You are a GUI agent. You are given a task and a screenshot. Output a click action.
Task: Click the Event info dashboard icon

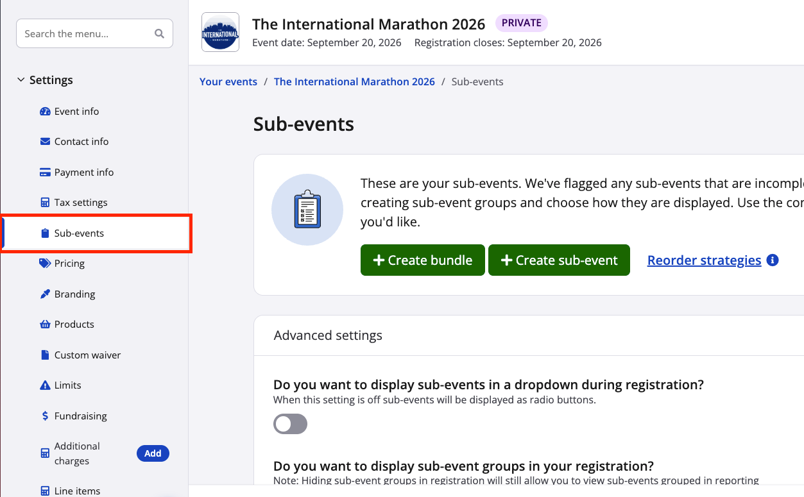45,112
